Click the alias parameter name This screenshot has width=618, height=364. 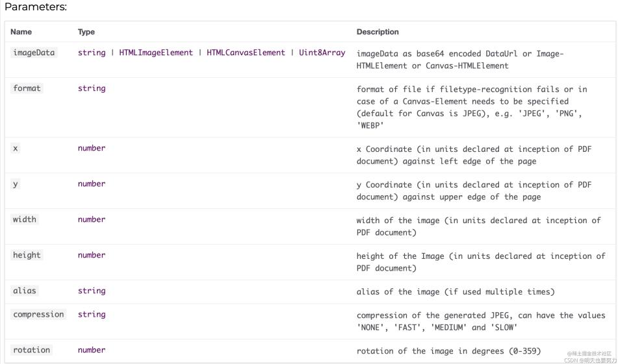tap(25, 291)
